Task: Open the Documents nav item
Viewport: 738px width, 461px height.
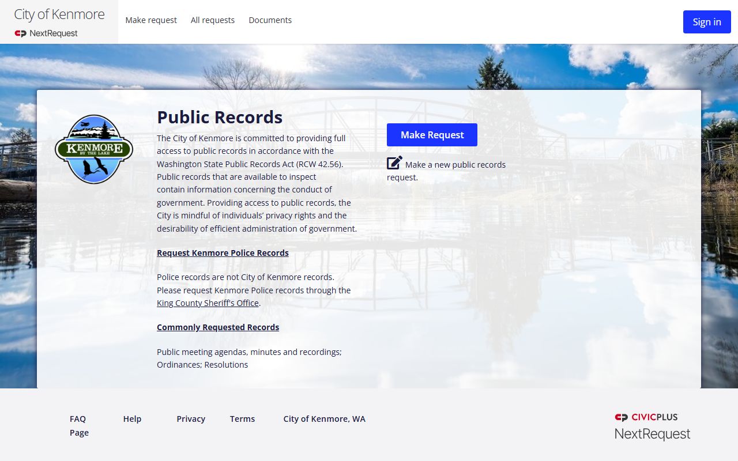Action: (270, 20)
